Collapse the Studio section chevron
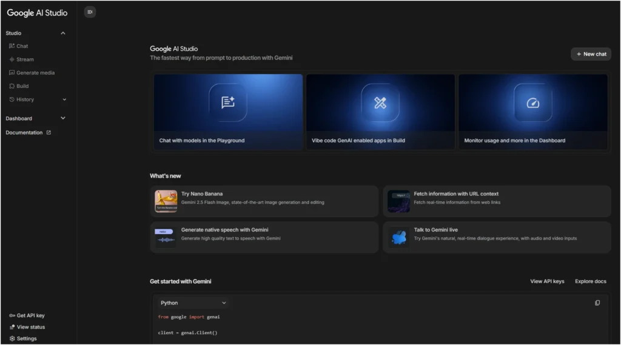 63,33
